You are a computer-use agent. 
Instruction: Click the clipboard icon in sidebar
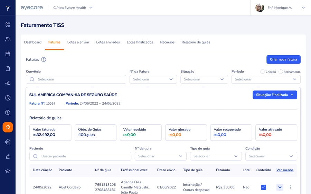pos(8,69)
